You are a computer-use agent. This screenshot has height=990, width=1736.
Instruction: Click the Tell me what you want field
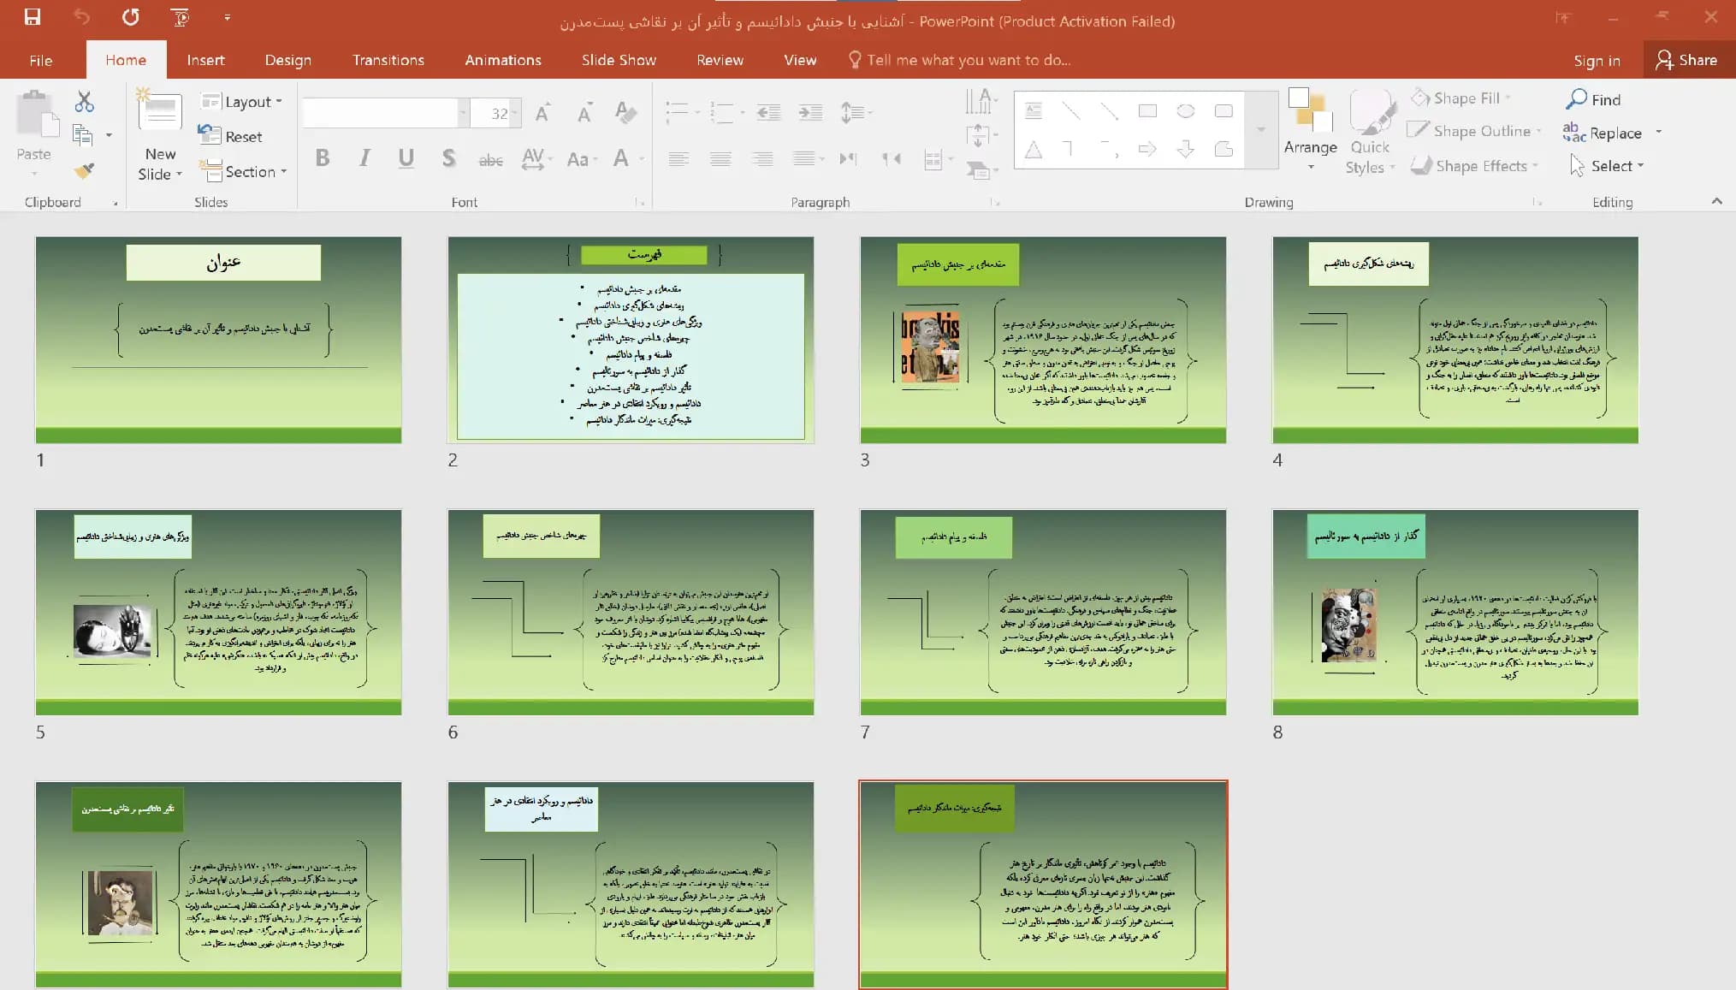tap(960, 60)
